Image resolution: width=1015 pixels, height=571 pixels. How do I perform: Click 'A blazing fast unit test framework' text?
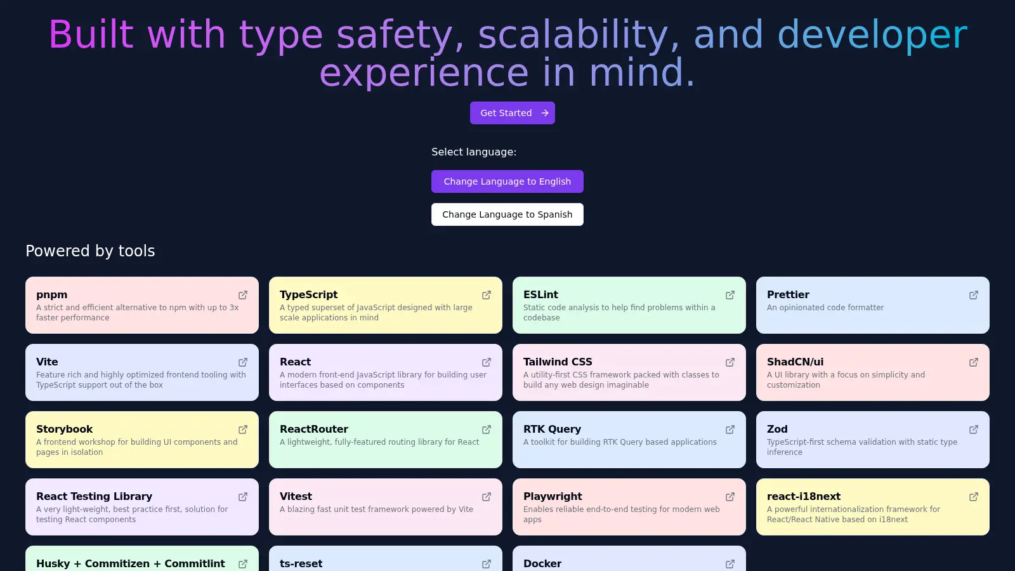[x=377, y=509]
